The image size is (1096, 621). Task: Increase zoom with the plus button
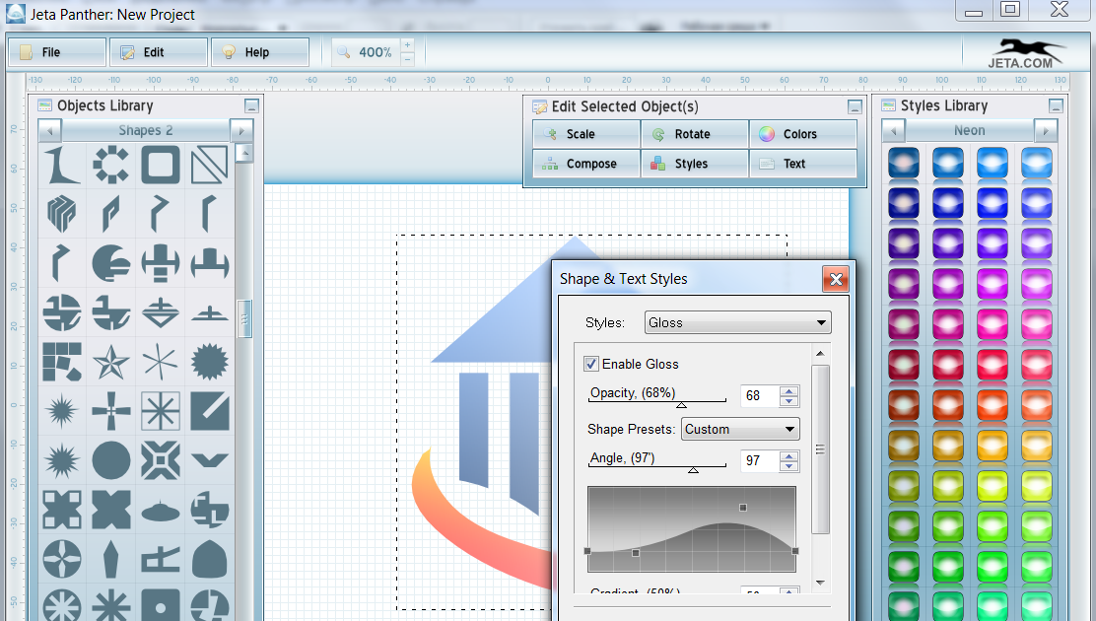(407, 45)
